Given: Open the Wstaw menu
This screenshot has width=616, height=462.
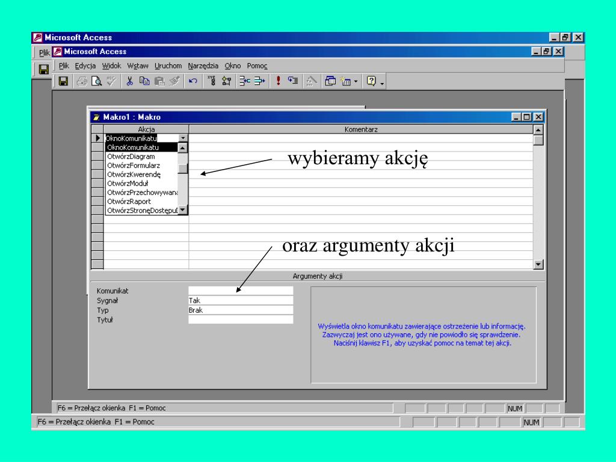Looking at the screenshot, I should [138, 66].
